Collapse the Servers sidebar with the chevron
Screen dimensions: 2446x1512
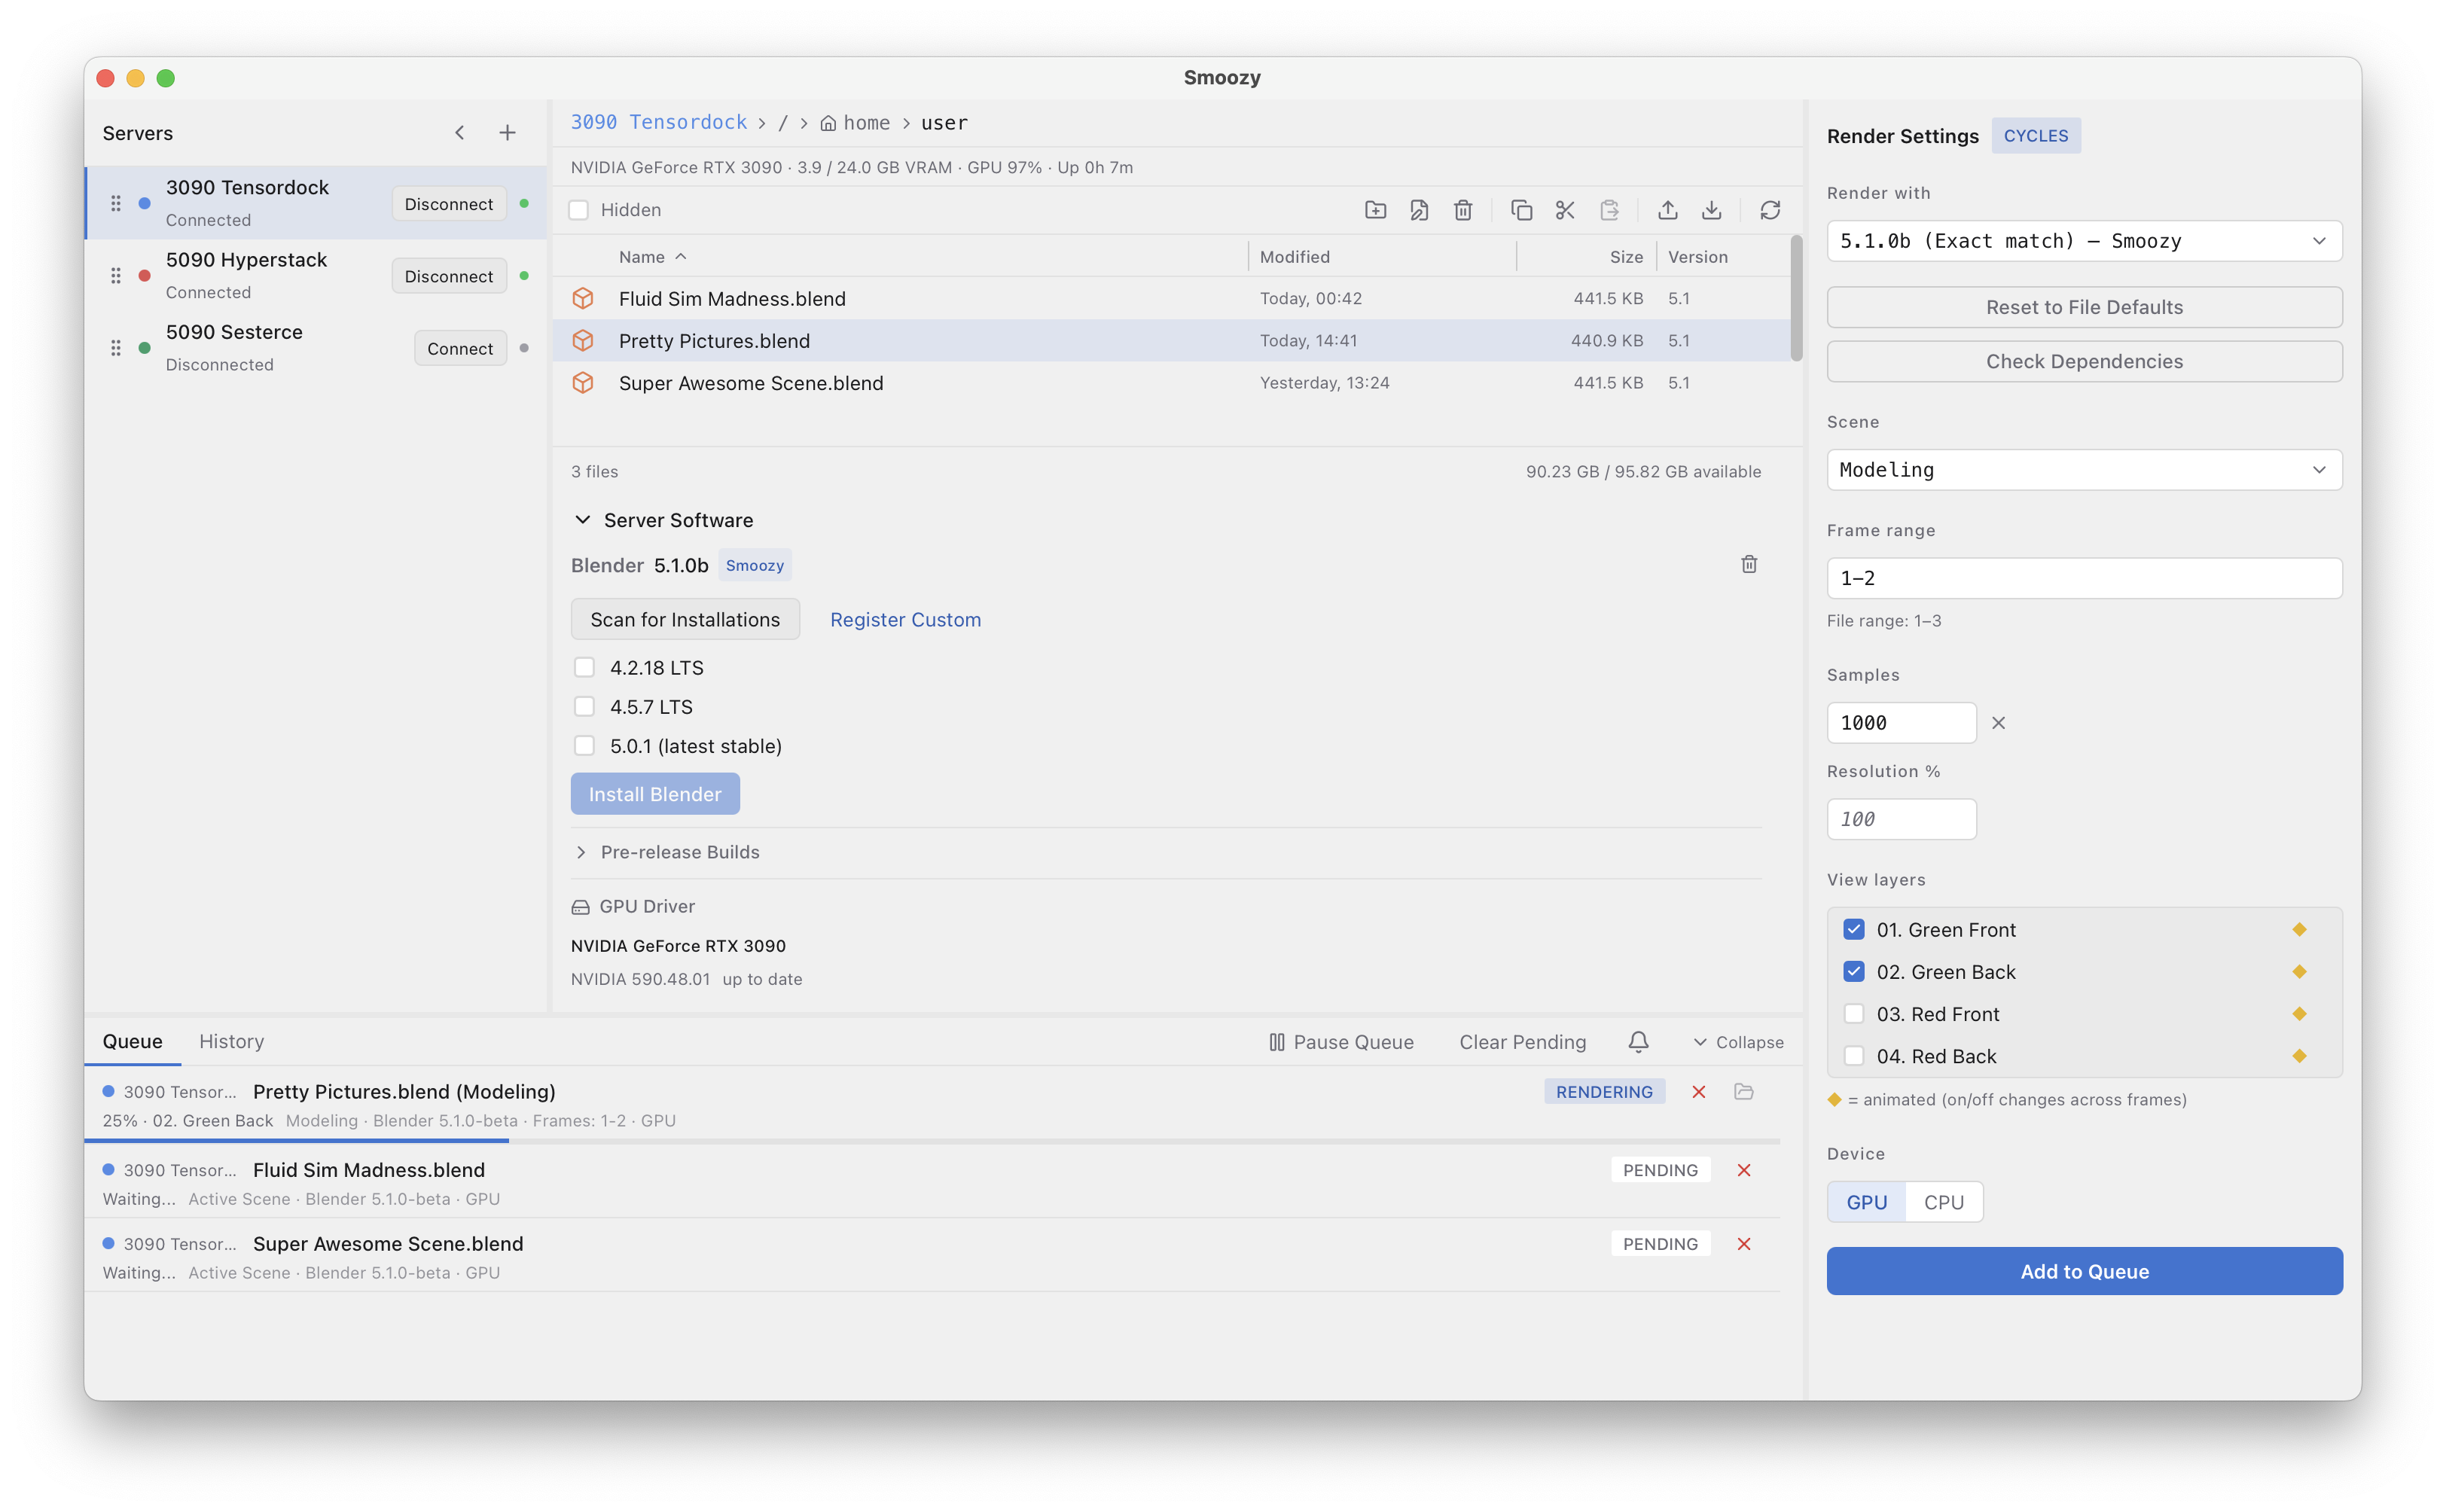460,133
